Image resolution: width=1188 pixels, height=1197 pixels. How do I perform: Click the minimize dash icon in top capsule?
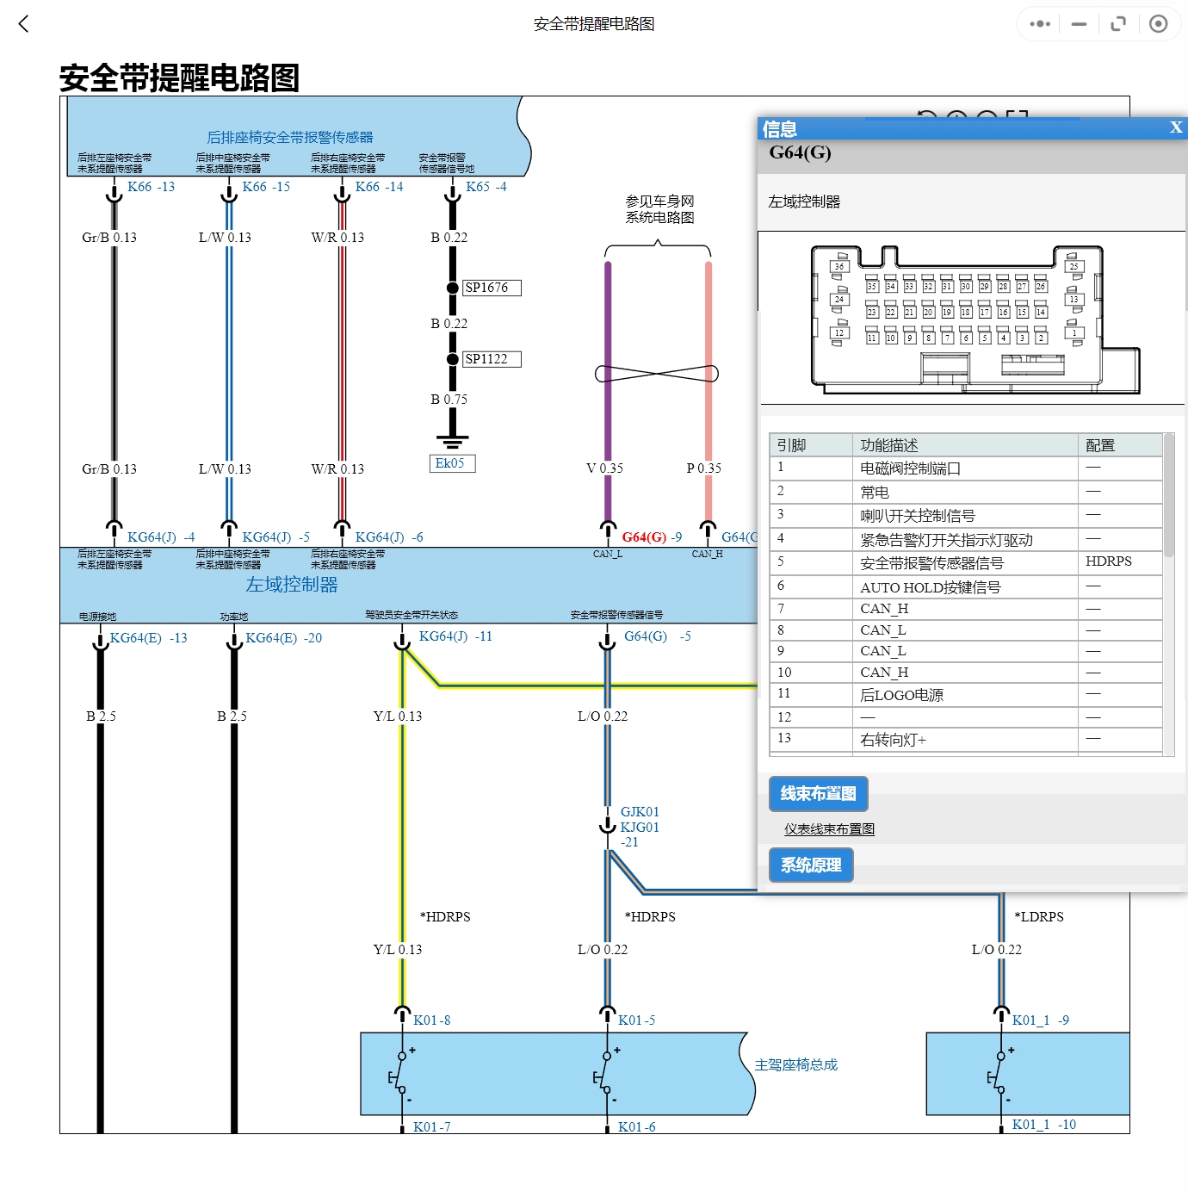1079,24
